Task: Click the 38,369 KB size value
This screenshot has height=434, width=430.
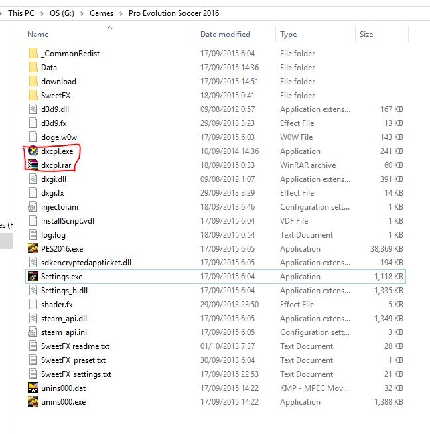Action: [x=387, y=249]
